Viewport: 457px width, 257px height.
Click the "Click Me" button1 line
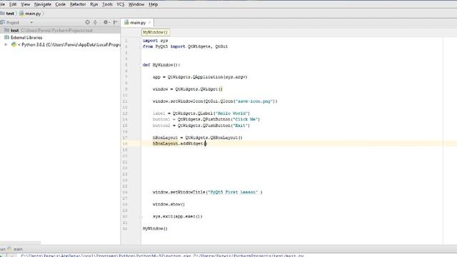tap(206, 119)
